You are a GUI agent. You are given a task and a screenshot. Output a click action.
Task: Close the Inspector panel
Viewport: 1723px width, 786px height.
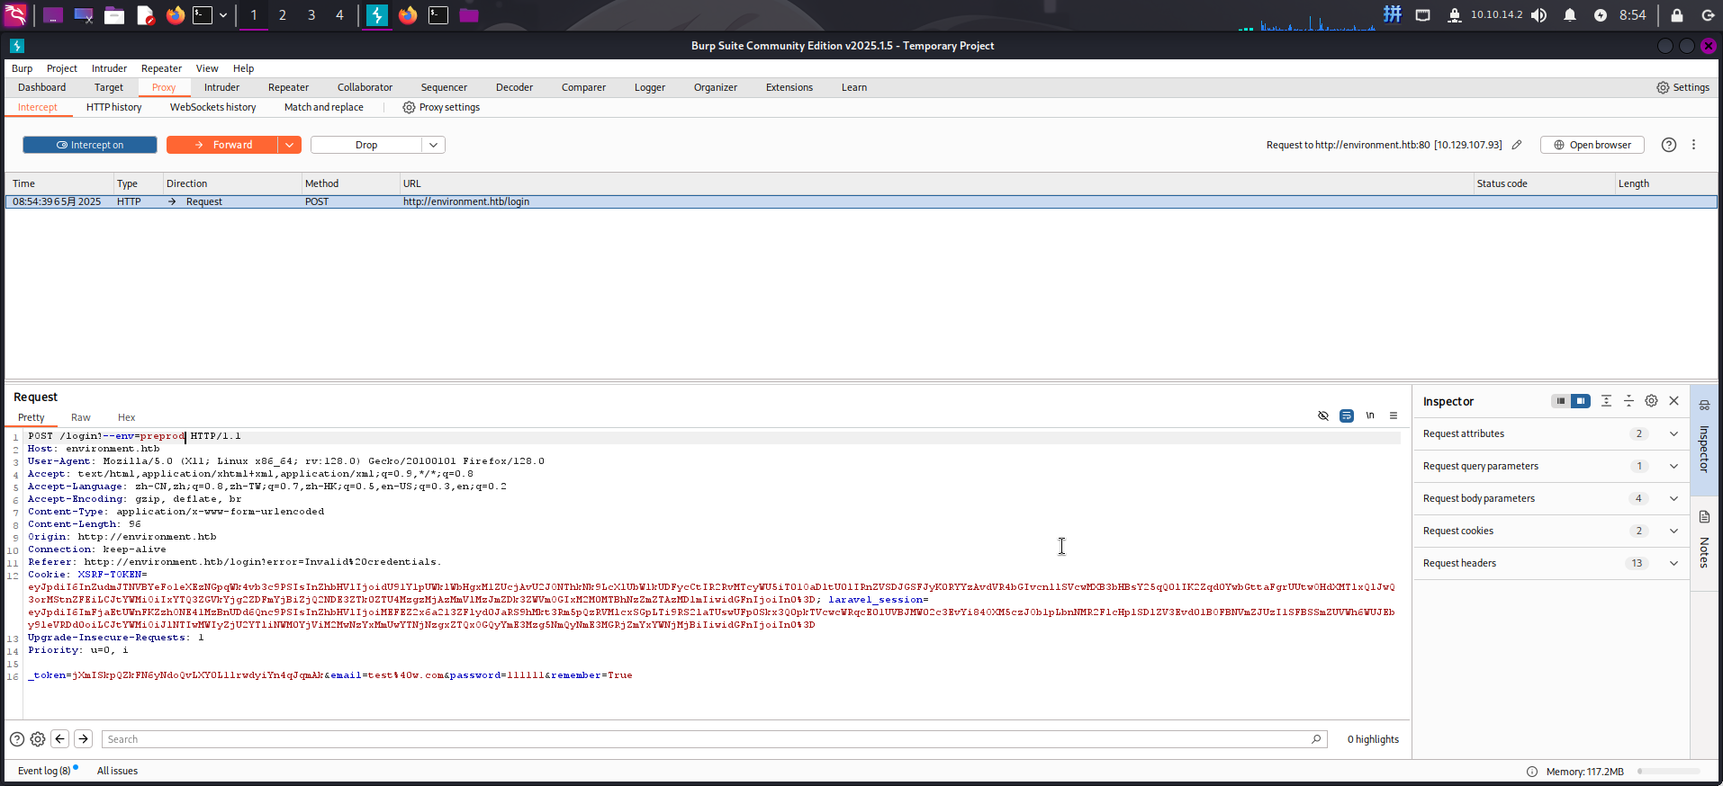pyautogui.click(x=1674, y=401)
